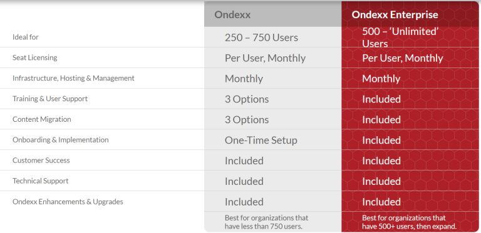This screenshot has width=481, height=233.
Task: Click 'Best for organizations that have 500+ users' note
Action: coord(409,222)
